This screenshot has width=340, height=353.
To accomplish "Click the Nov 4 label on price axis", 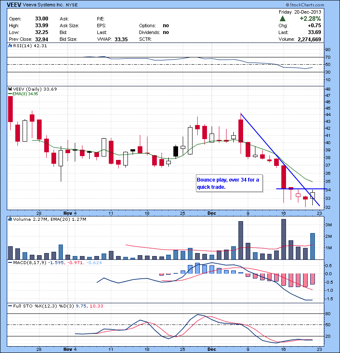I will [70, 213].
